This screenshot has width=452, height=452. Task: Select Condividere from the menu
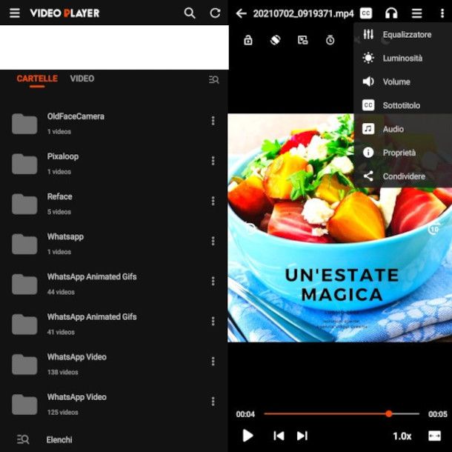[x=402, y=176]
